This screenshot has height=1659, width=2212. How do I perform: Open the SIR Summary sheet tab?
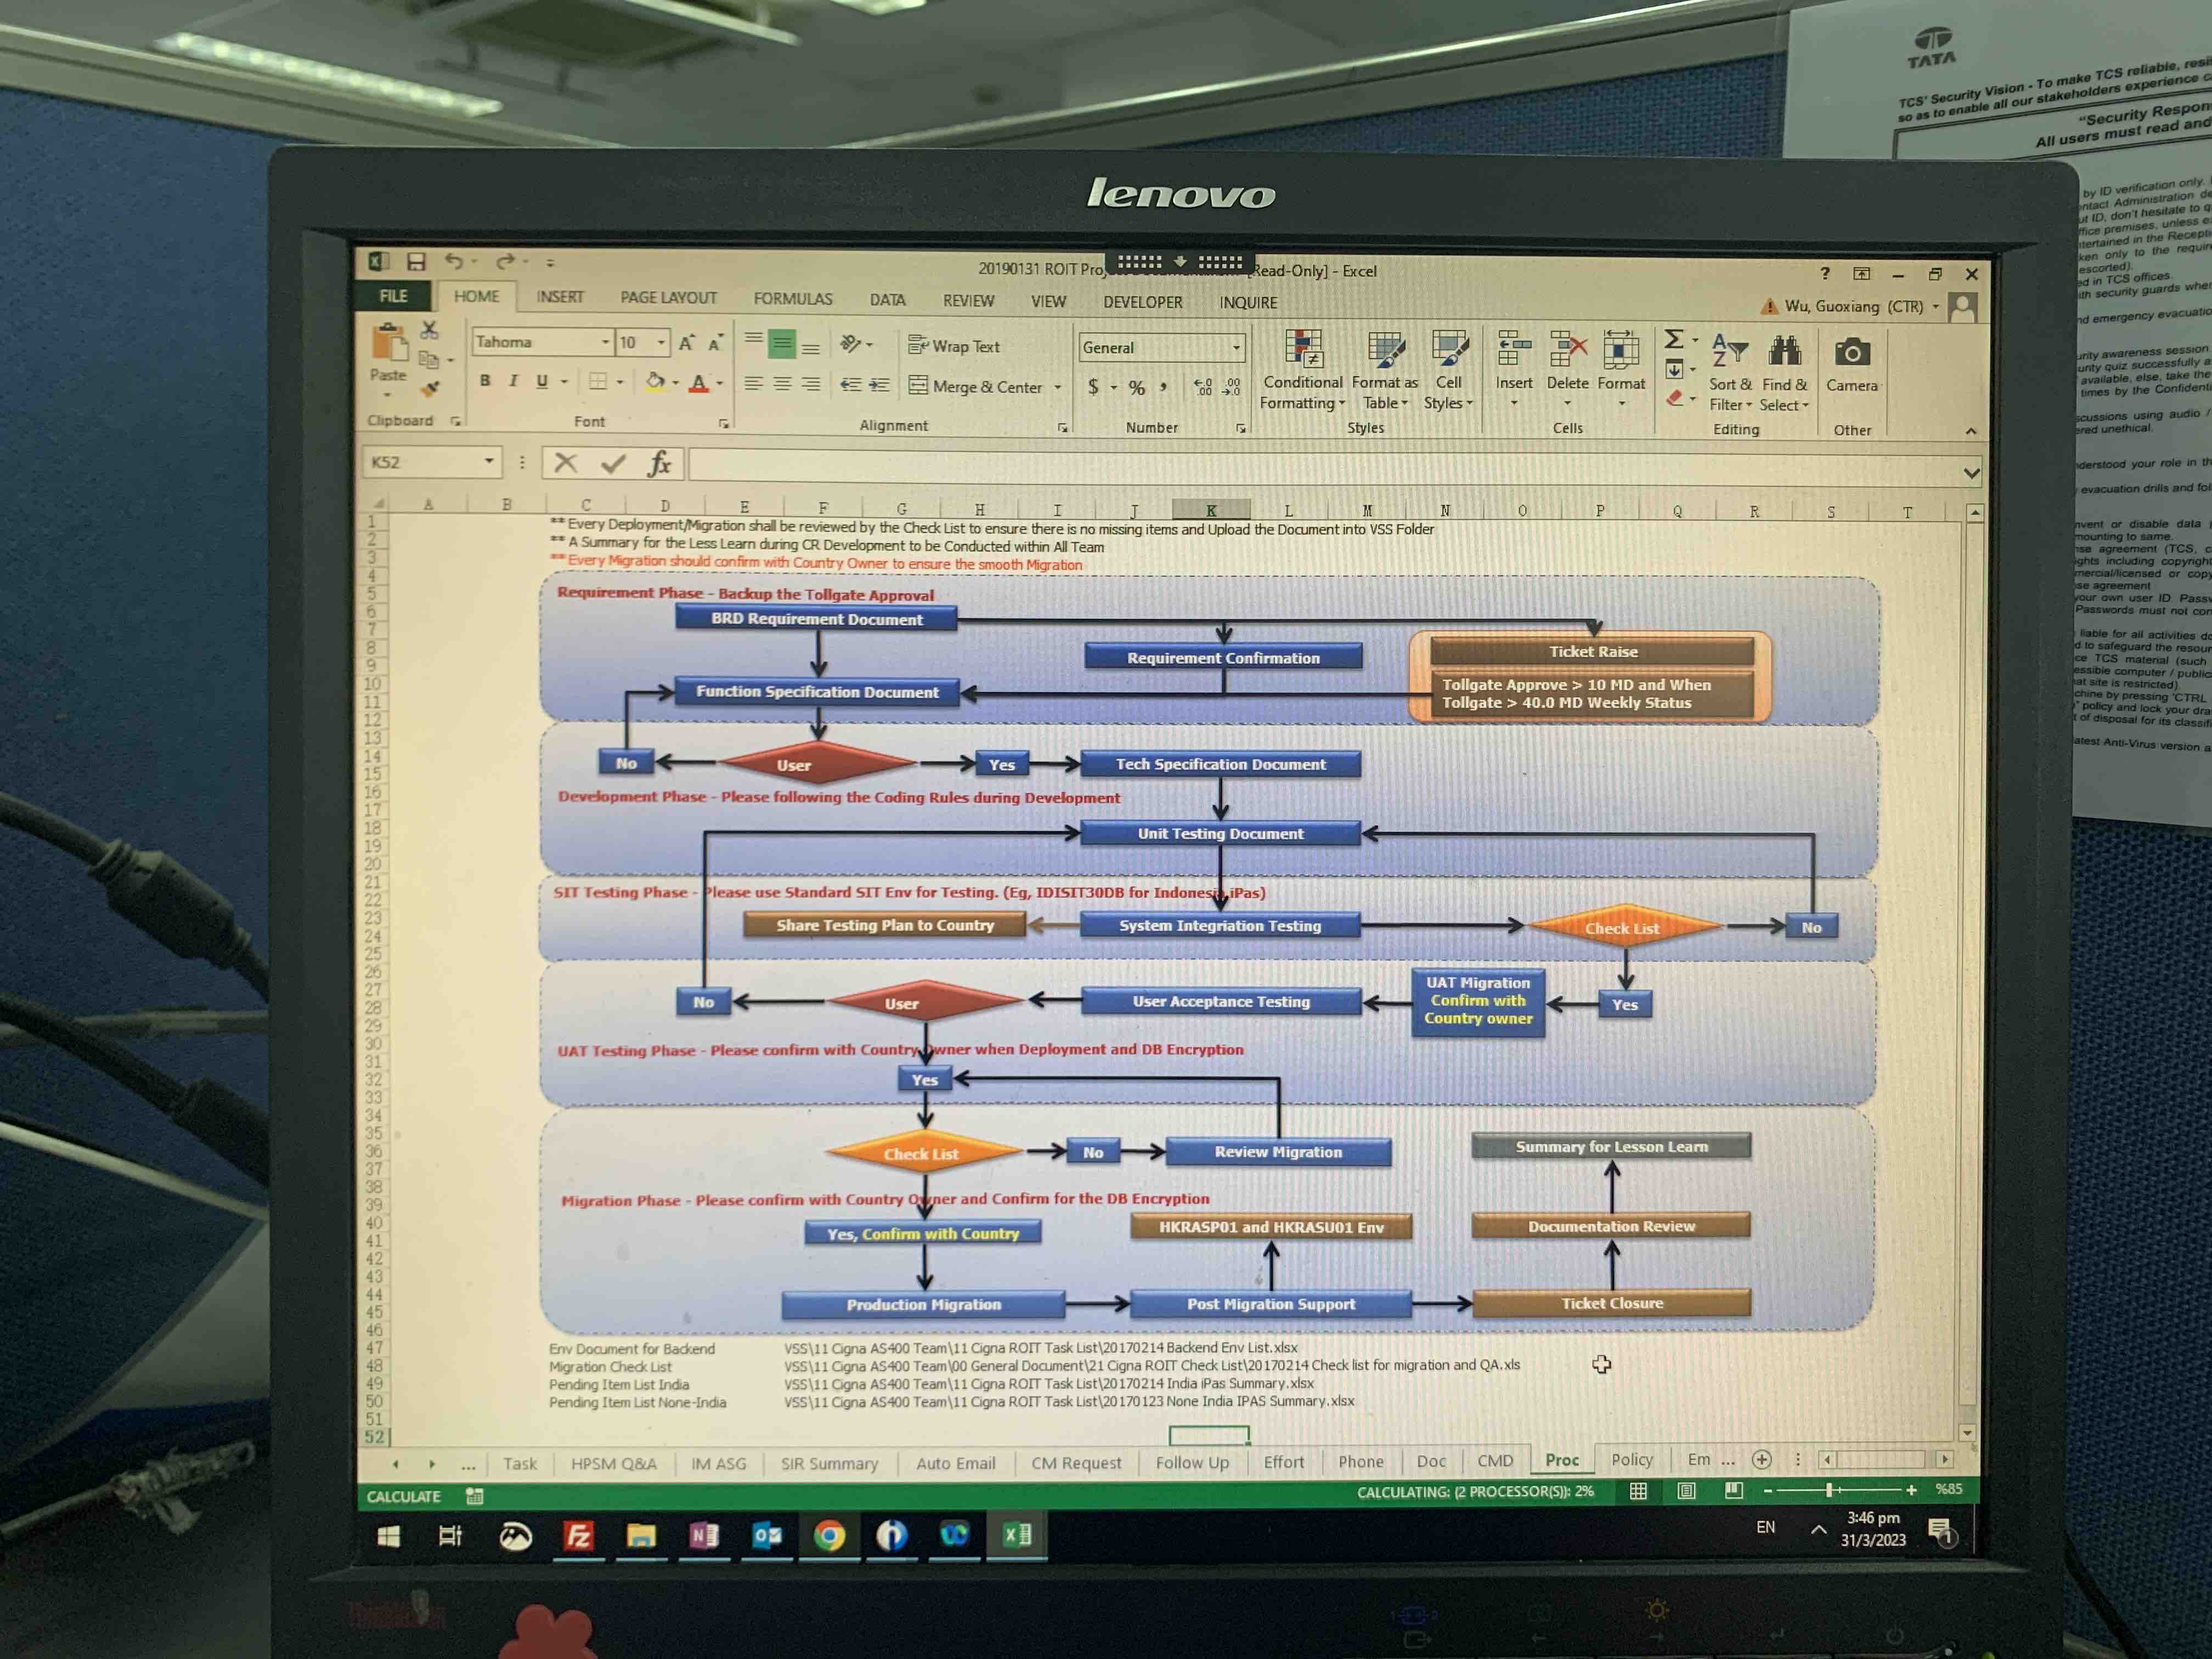point(829,1464)
